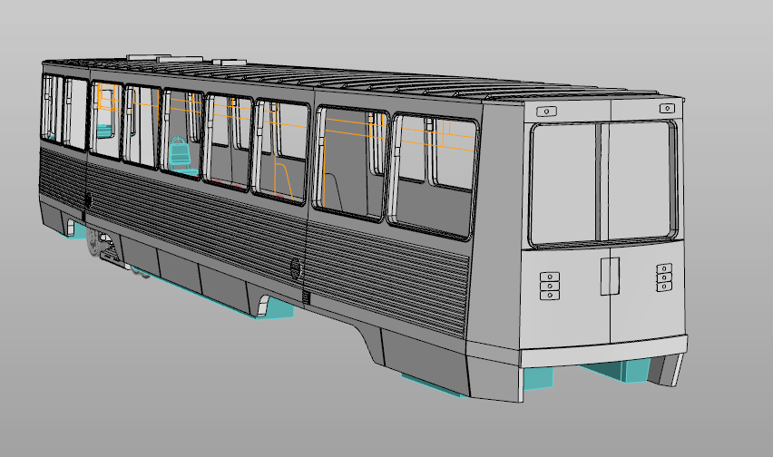
Task: Pick the cyan block beneath the middle skirt
Action: [x=272, y=306]
